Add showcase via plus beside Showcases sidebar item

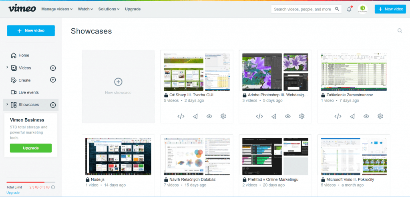point(53,105)
